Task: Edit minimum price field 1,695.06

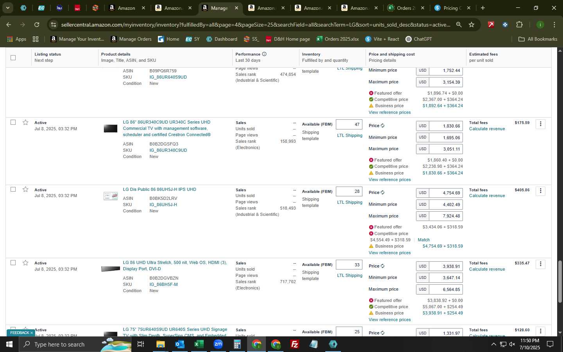Action: (x=446, y=138)
